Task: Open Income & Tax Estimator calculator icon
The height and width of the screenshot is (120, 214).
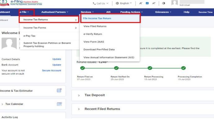Action: [59, 90]
